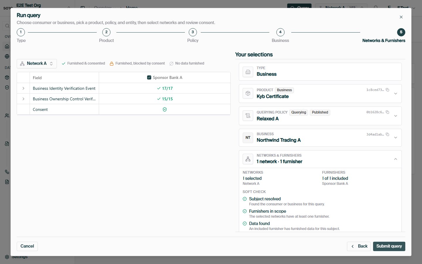Click the Back button
422x264 pixels.
pyautogui.click(x=359, y=246)
